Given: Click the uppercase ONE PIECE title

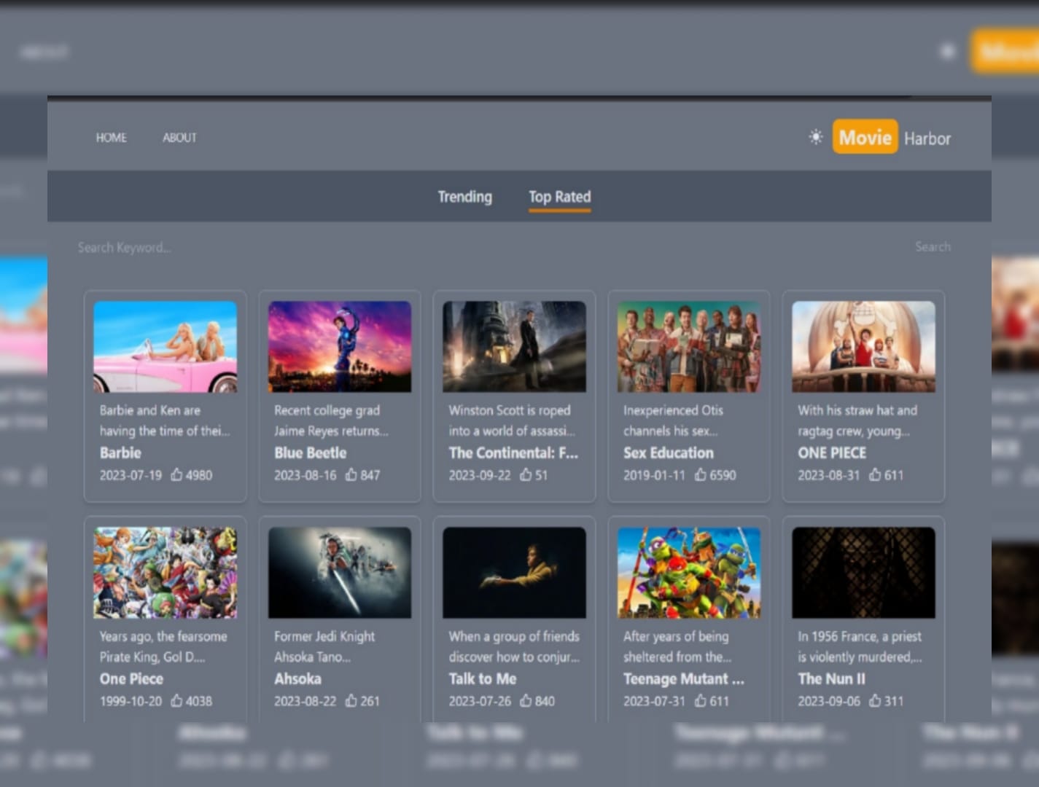Looking at the screenshot, I should point(832,453).
